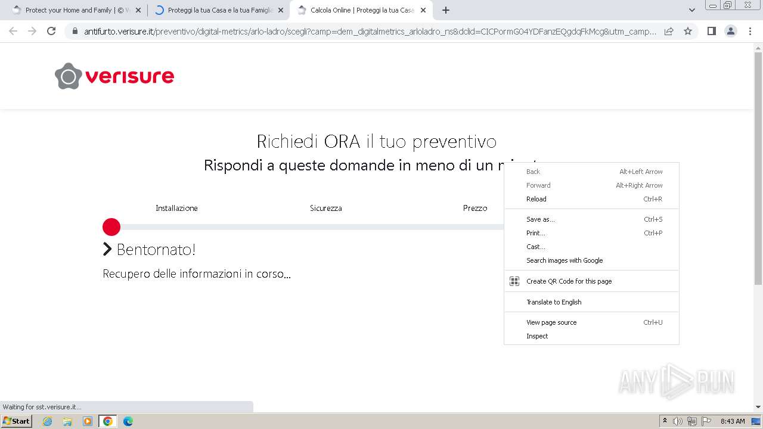Create QR Code for this page
763x429 pixels.
(591, 281)
